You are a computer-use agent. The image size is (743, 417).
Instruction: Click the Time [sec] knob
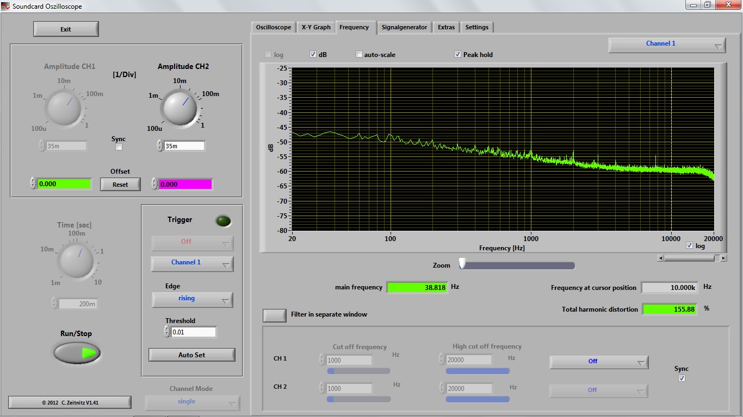coord(76,260)
